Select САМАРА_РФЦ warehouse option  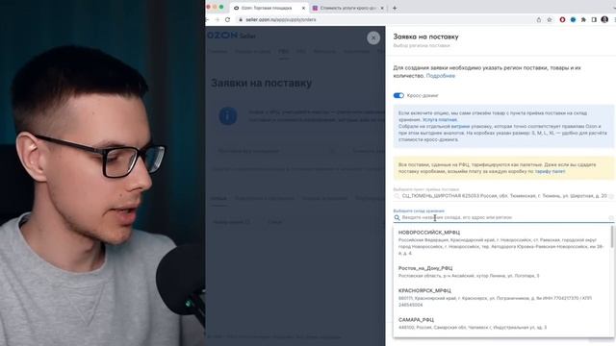(x=502, y=323)
